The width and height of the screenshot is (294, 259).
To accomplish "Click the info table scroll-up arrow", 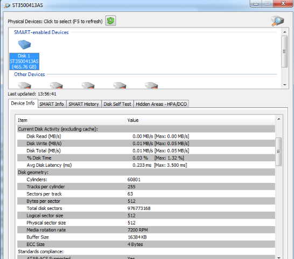I will (x=278, y=119).
